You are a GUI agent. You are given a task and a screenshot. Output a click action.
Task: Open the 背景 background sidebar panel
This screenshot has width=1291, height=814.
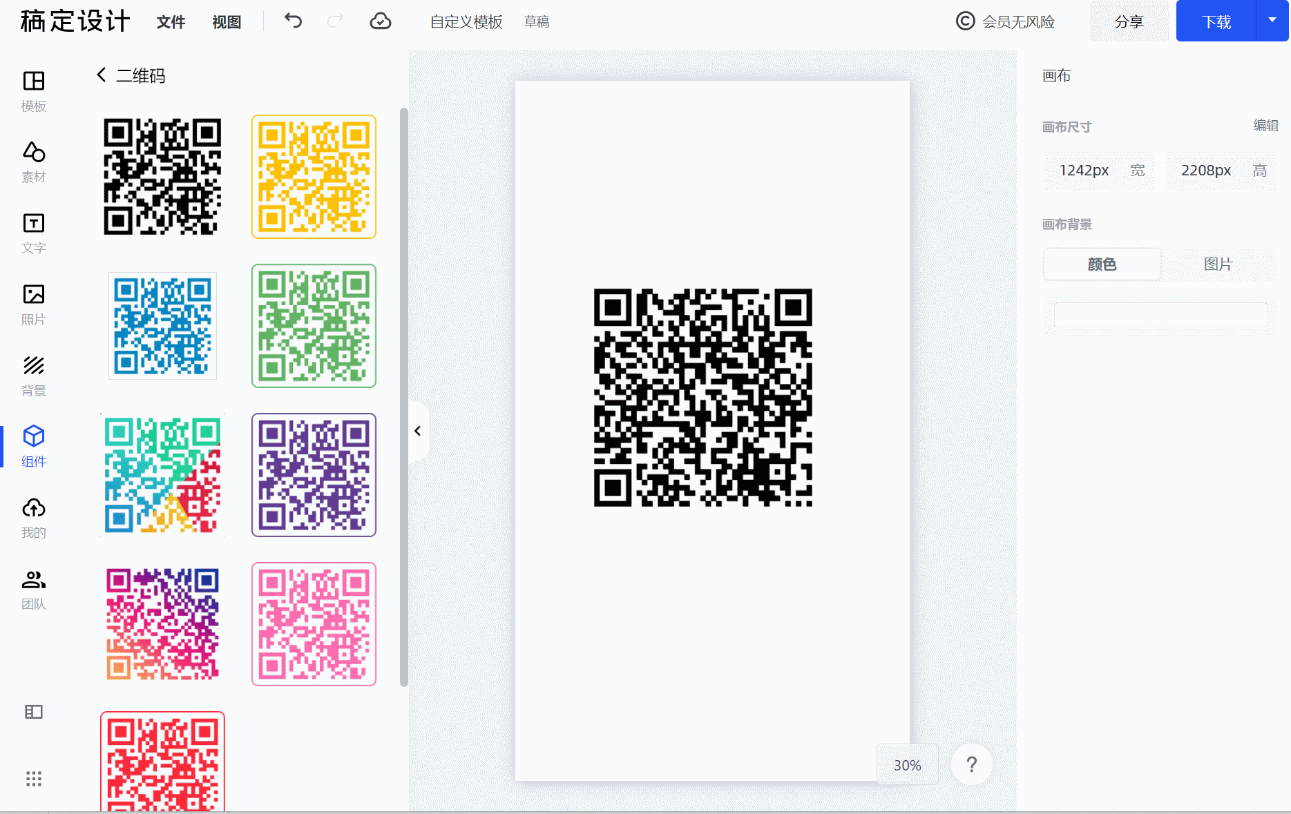point(33,376)
